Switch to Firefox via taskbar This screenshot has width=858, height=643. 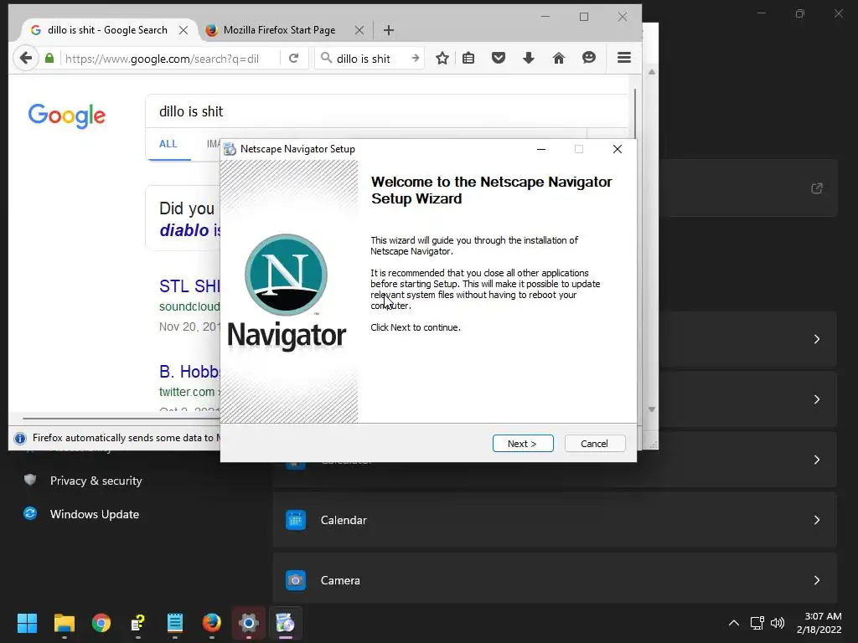212,623
